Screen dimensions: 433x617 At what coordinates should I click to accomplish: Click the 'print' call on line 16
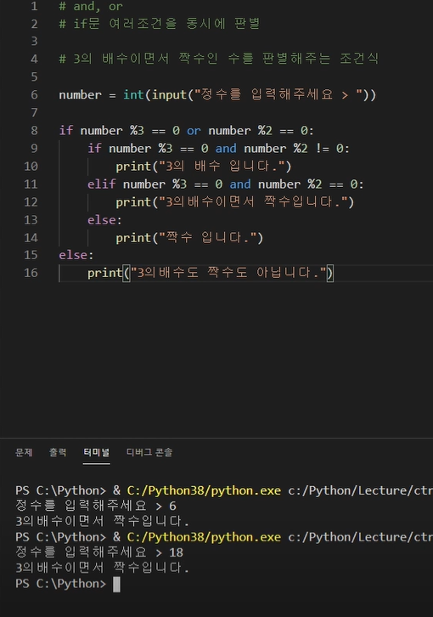104,273
